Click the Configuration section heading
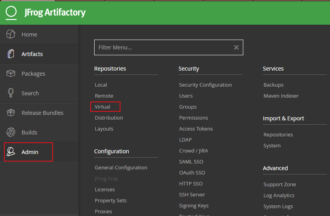This screenshot has height=216, width=330. tap(111, 151)
